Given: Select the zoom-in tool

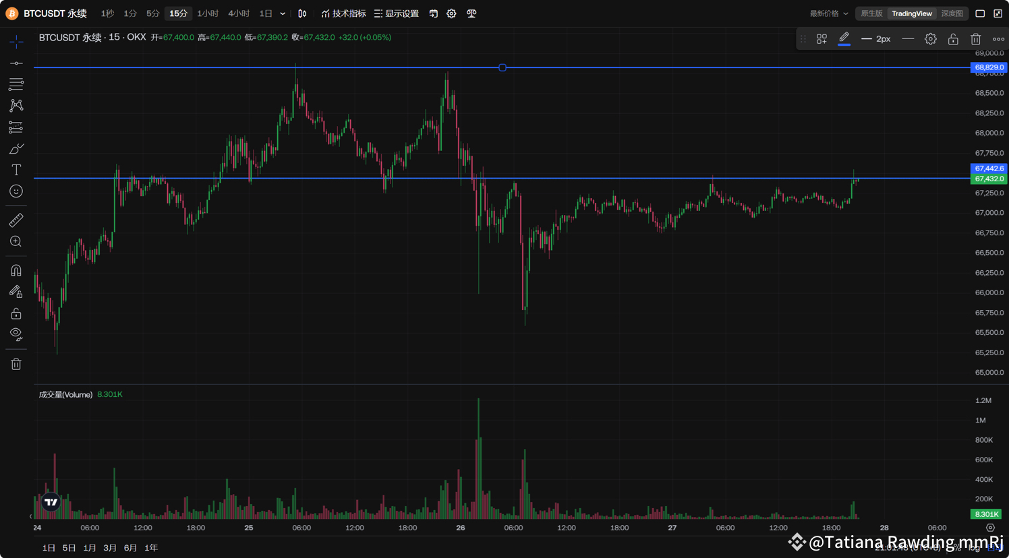Looking at the screenshot, I should coord(16,241).
